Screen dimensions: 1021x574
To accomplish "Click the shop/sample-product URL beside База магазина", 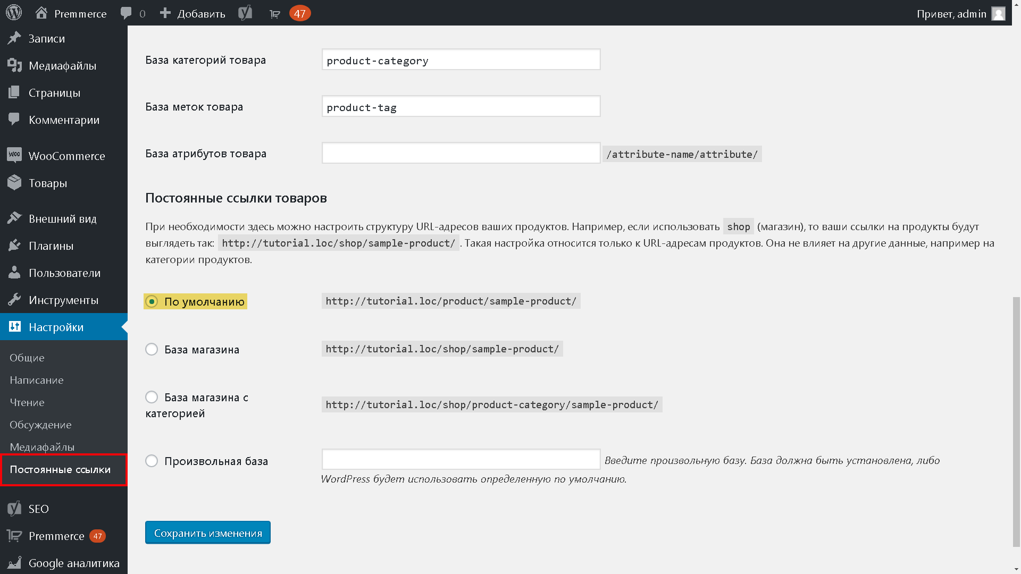I will (442, 349).
